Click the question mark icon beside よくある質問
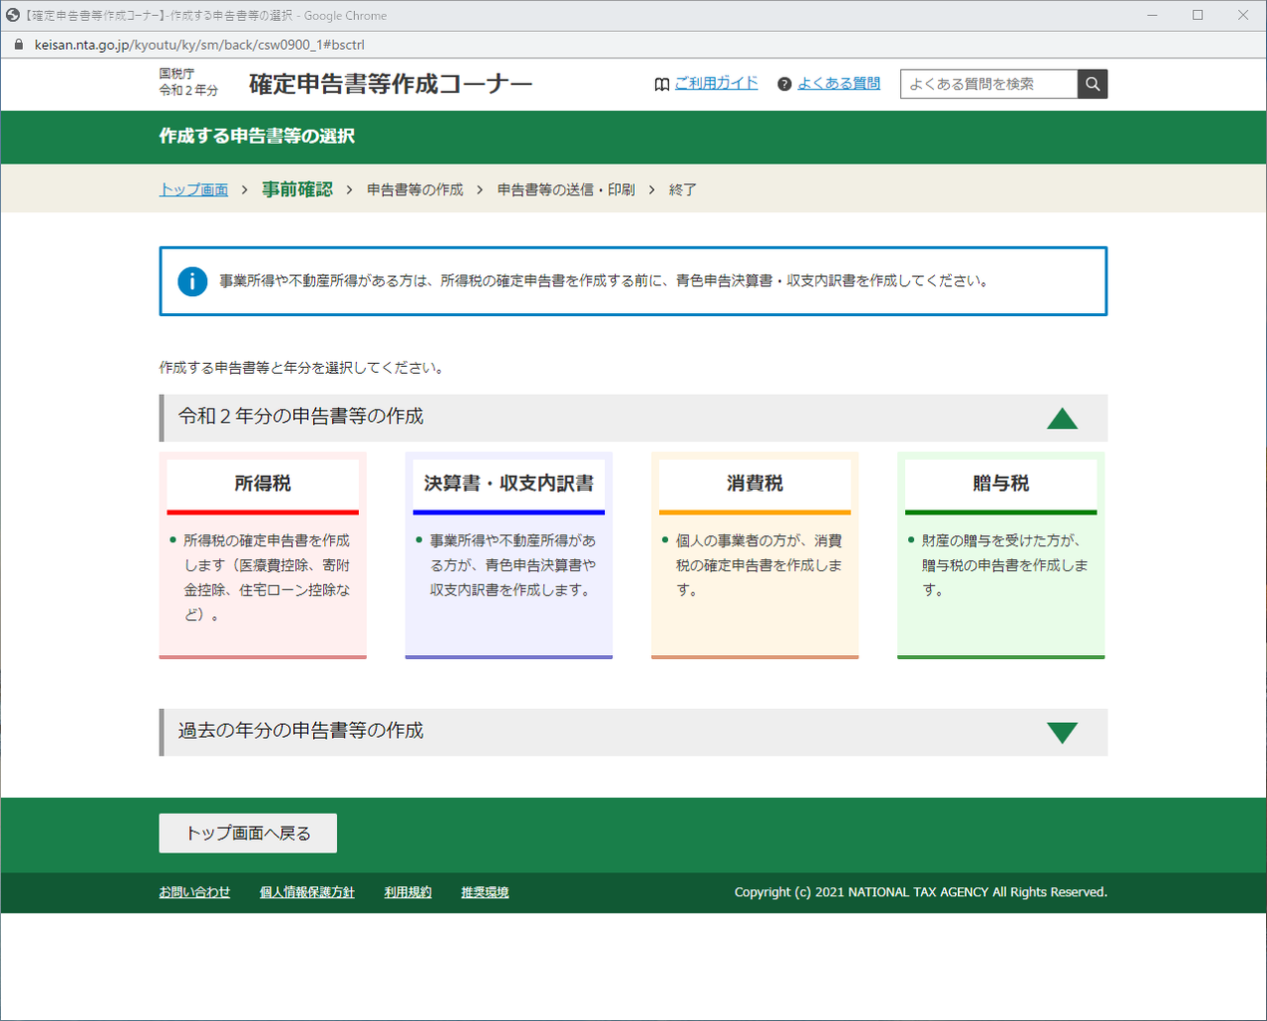The image size is (1267, 1021). tap(785, 85)
